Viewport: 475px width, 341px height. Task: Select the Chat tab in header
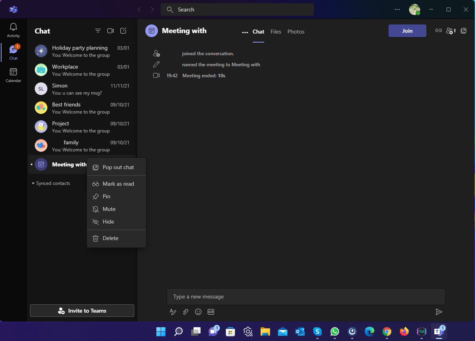(x=258, y=32)
